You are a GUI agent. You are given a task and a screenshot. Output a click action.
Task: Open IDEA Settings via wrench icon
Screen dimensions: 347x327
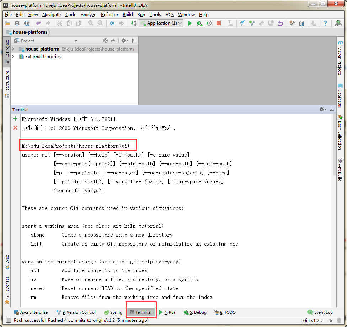(293, 23)
